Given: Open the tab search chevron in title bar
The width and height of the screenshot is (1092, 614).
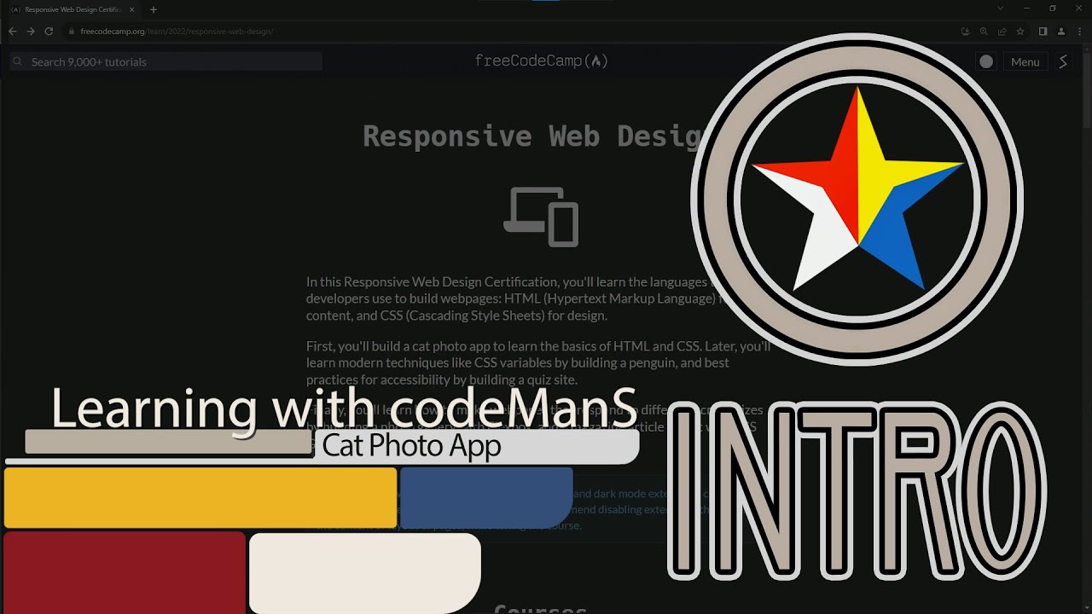Looking at the screenshot, I should 1001,9.
